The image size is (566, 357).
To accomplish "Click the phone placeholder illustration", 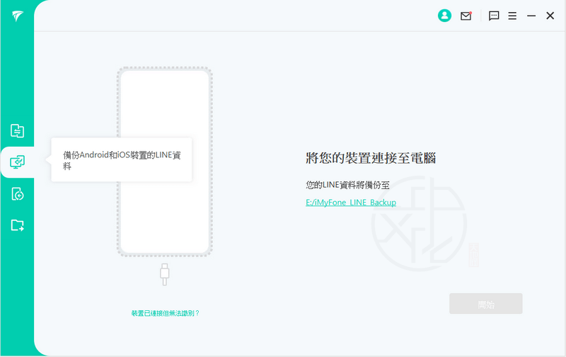I will (165, 162).
